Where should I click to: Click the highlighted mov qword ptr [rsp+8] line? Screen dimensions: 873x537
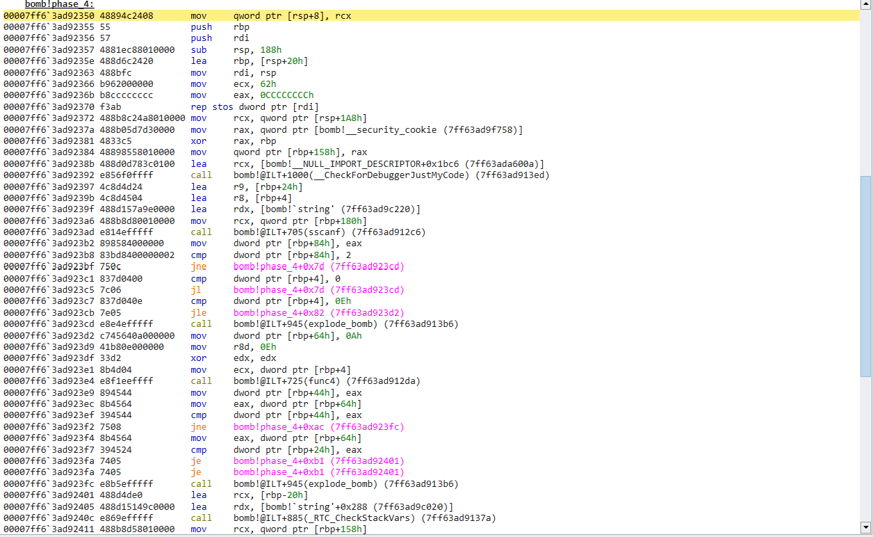pyautogui.click(x=292, y=15)
